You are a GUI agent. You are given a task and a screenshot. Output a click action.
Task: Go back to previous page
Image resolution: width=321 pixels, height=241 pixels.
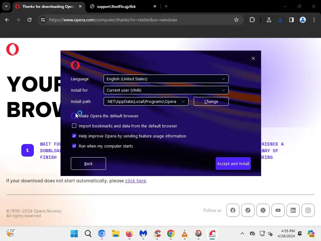[7, 20]
